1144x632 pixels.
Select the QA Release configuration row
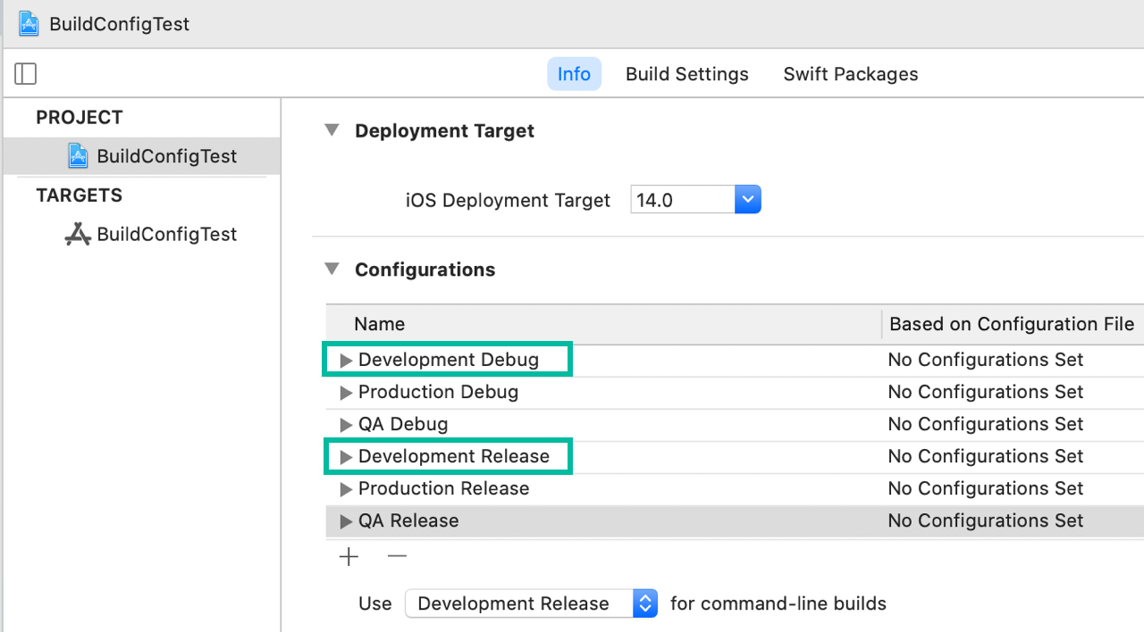pyautogui.click(x=408, y=521)
